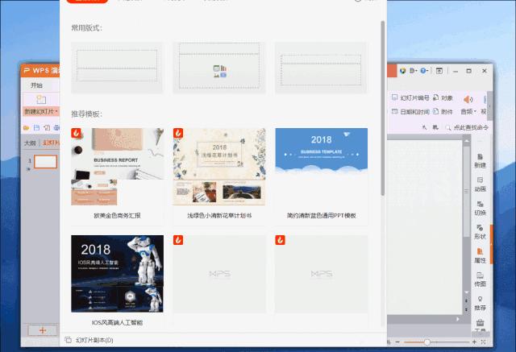Click the 幻灯片编号 slide number button
This screenshot has width=516, height=352.
(x=410, y=97)
